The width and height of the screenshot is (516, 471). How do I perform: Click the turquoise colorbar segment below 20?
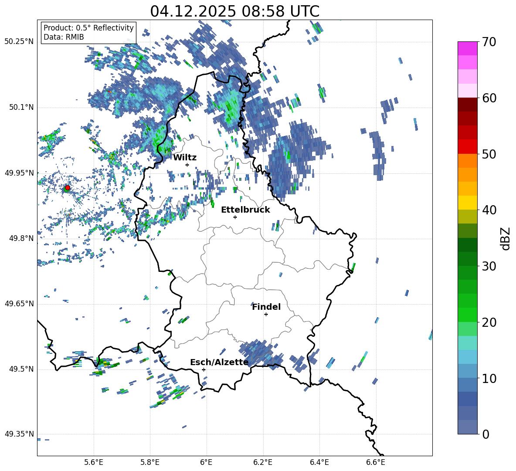coord(467,342)
